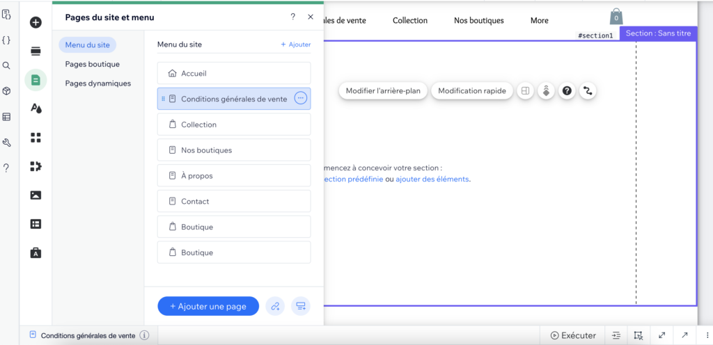Open the Pages and Menu sidebar icon
The width and height of the screenshot is (713, 345).
pyautogui.click(x=36, y=80)
